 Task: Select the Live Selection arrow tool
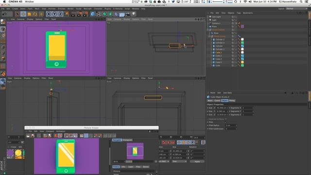17,14
